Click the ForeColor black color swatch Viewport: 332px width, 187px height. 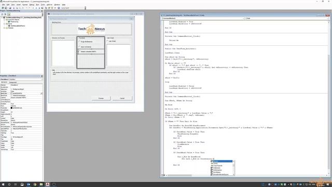[x=11, y=108]
